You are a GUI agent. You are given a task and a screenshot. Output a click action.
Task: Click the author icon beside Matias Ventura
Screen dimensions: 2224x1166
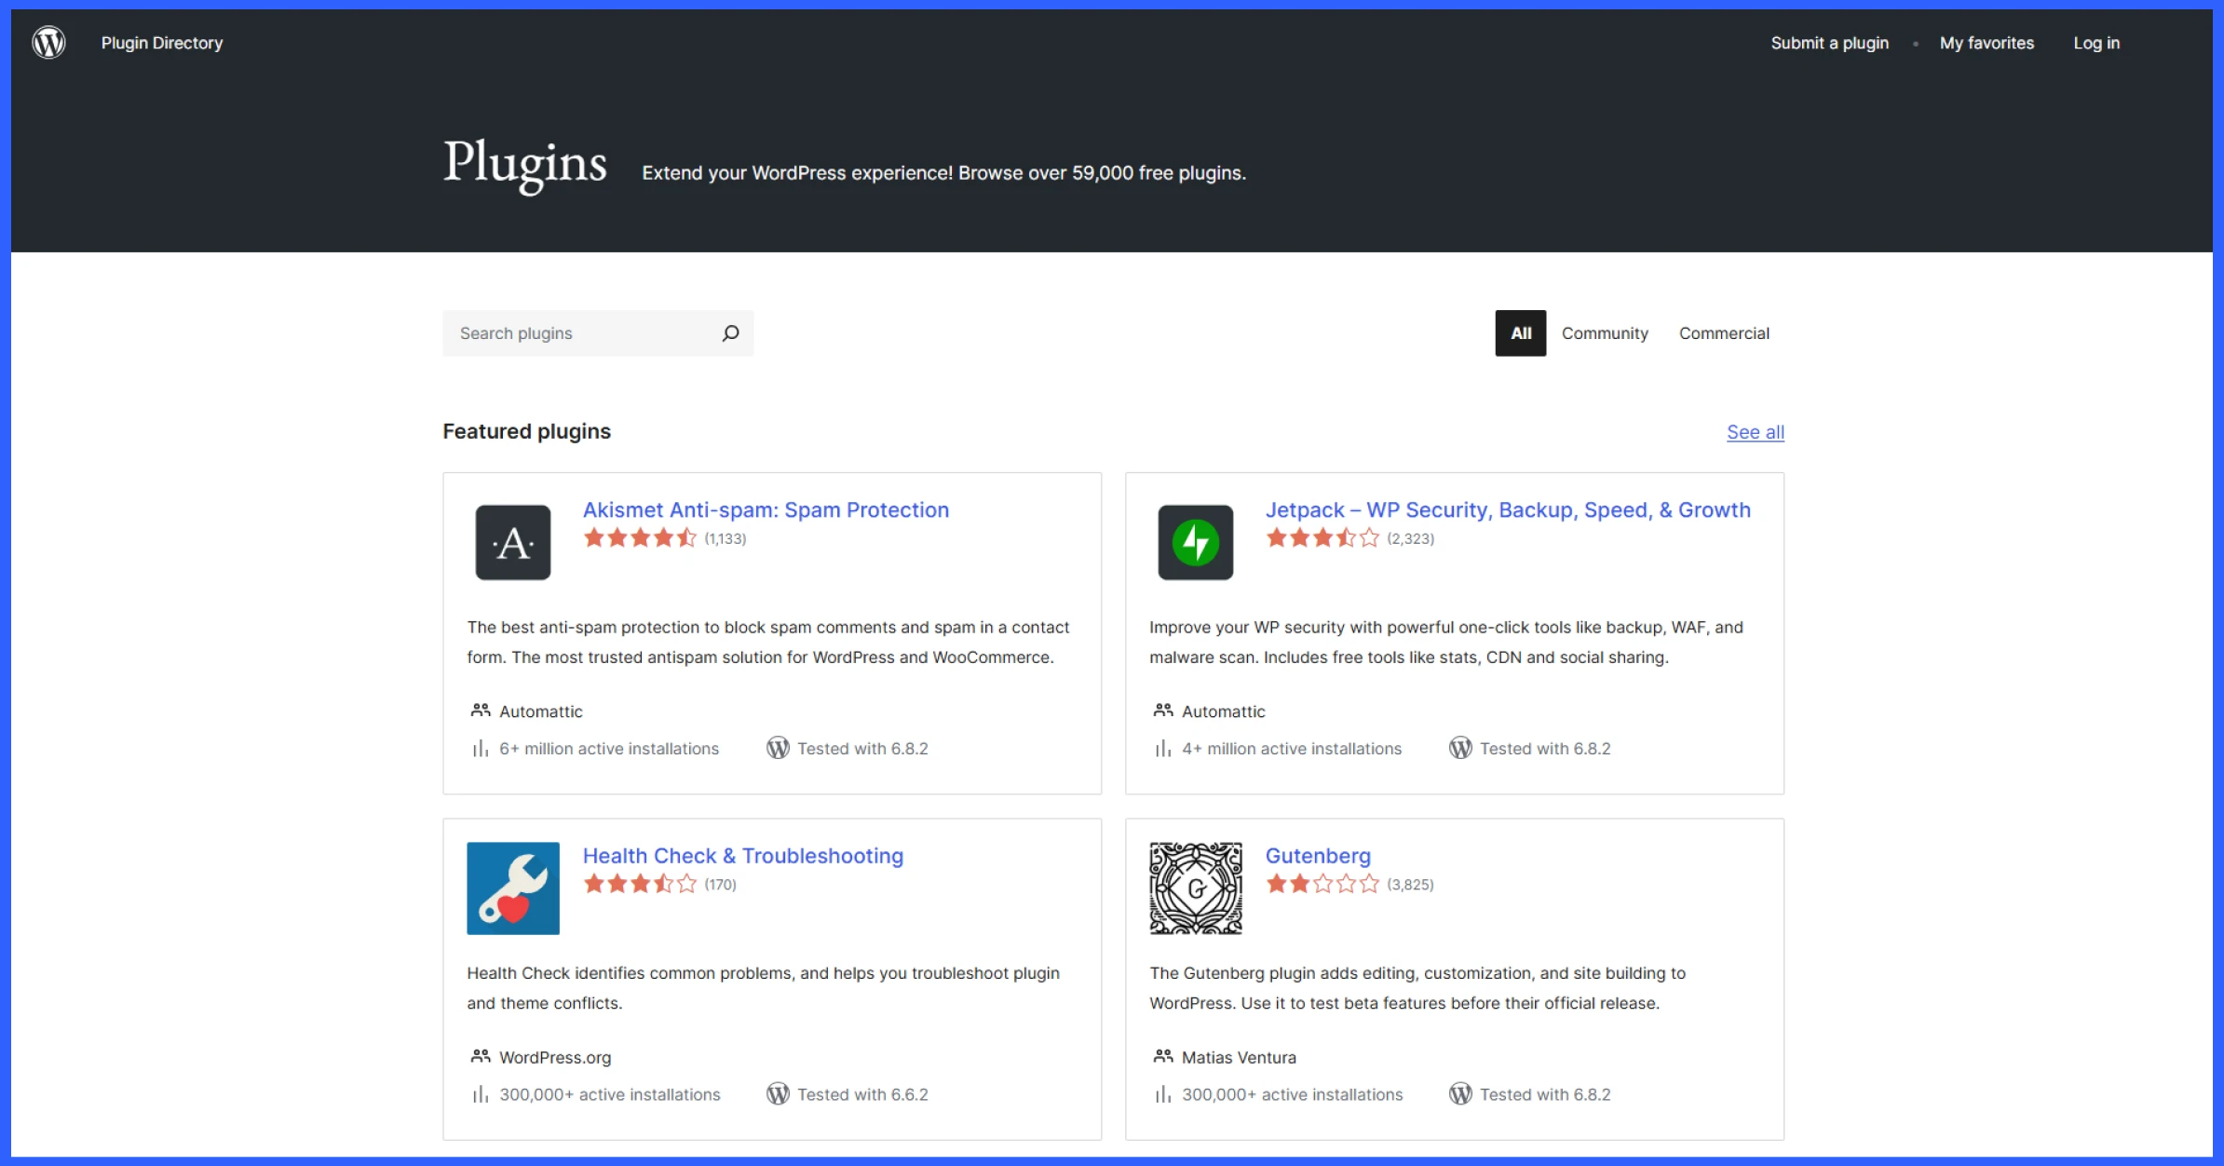pyautogui.click(x=1163, y=1057)
